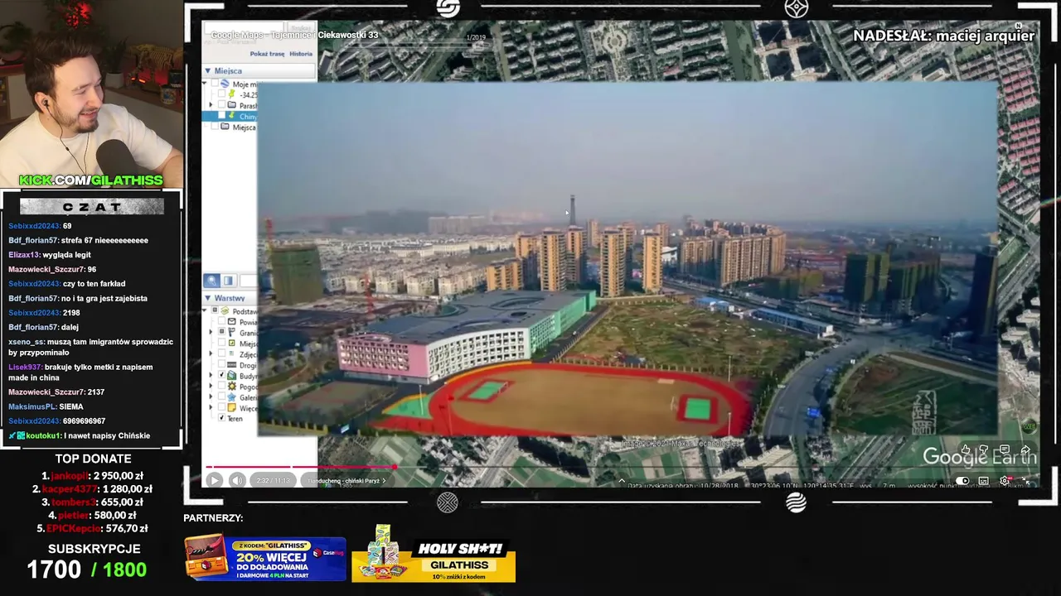Screen dimensions: 1061x596
Task: Enable the Drogi layer checkbox
Action: click(221, 365)
